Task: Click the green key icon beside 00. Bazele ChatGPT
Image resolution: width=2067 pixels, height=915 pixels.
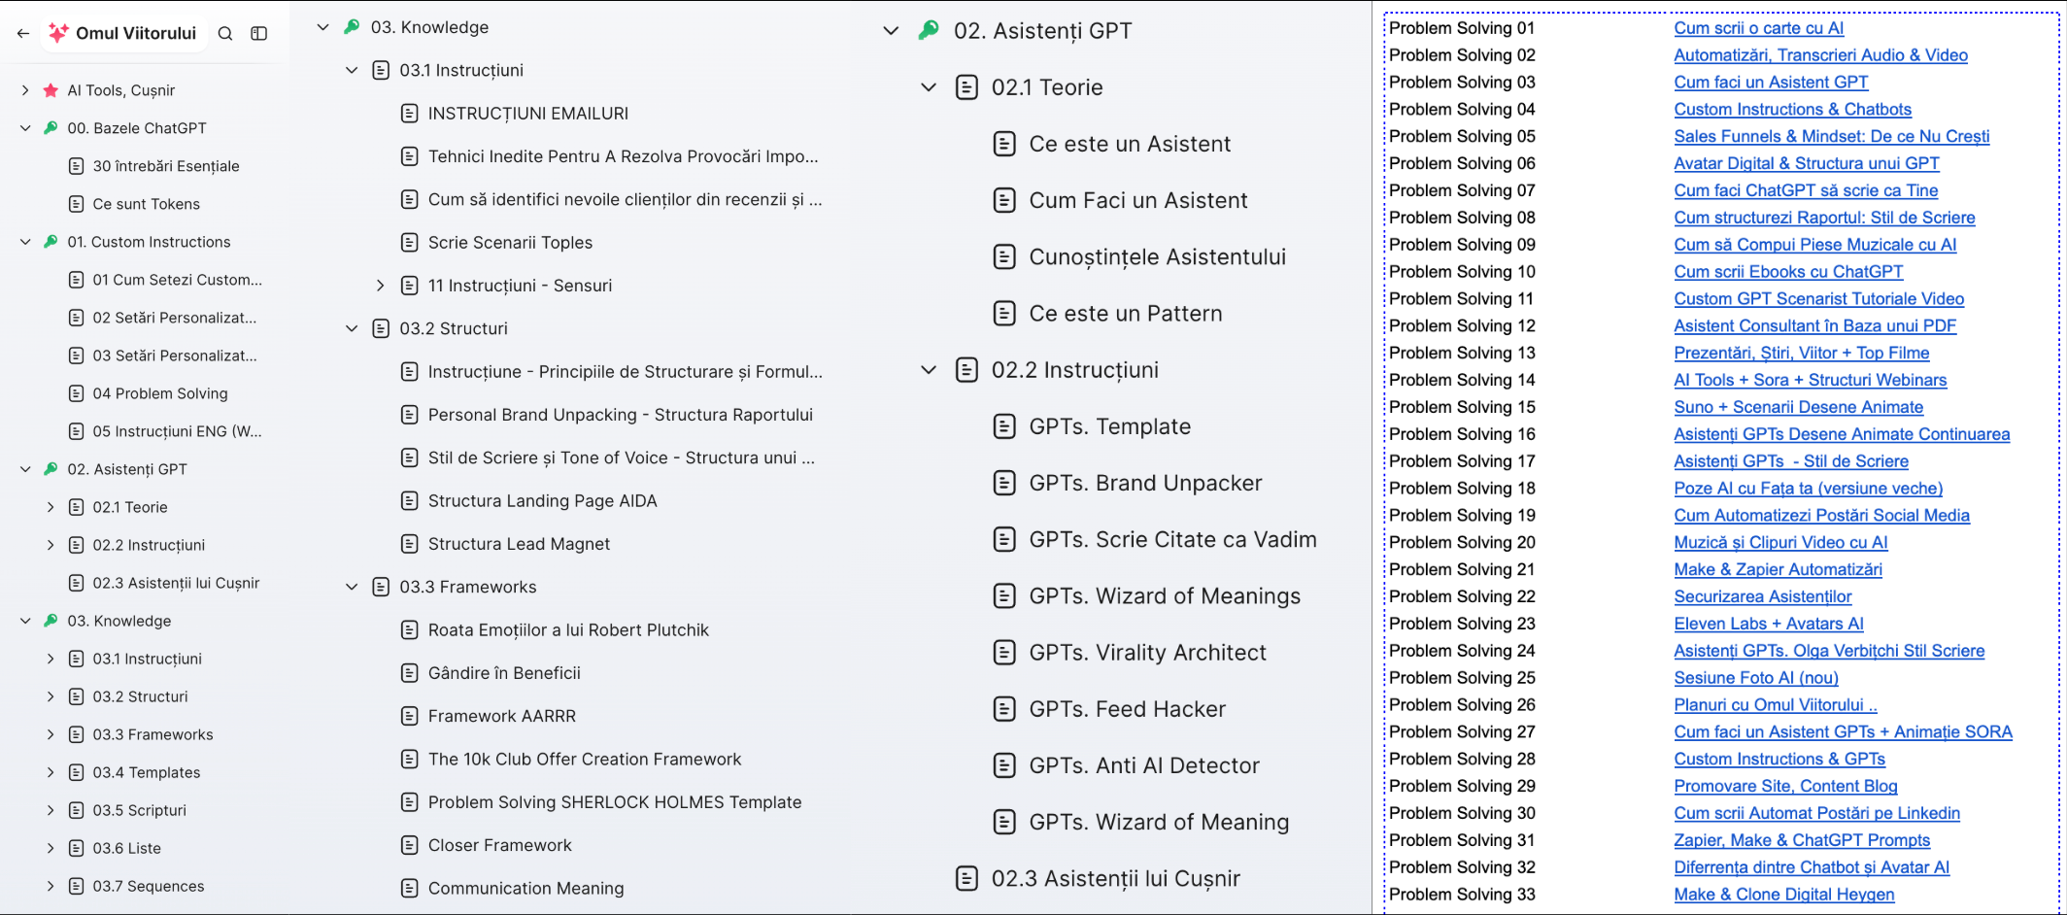Action: tap(51, 128)
